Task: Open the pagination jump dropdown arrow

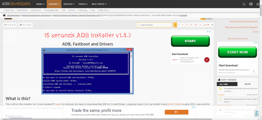Action: click(212, 25)
